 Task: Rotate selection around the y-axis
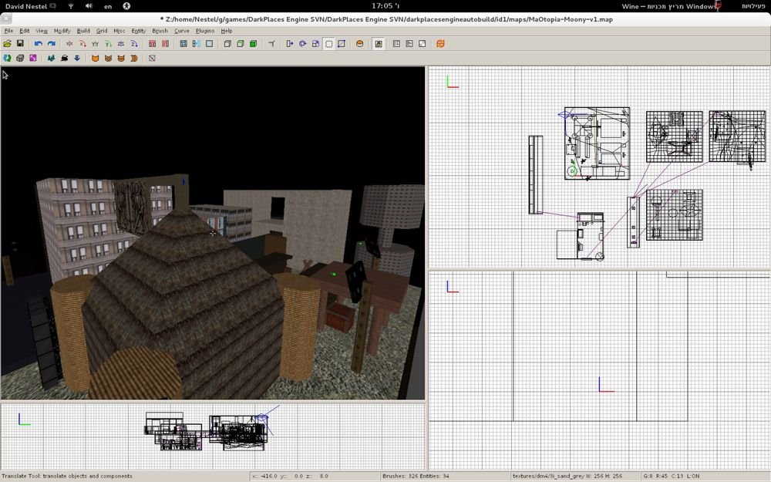click(108, 44)
